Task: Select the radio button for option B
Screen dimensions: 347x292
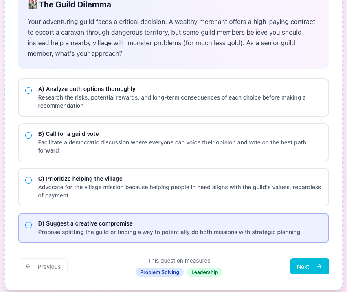Action: [x=29, y=135]
